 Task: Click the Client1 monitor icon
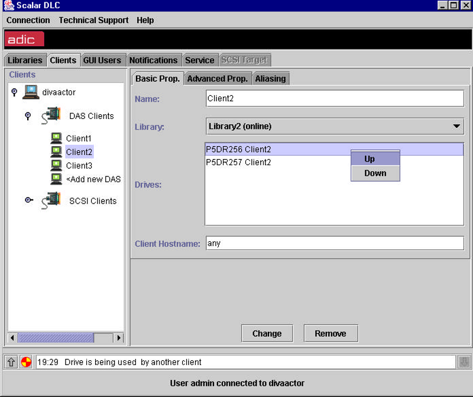point(56,138)
